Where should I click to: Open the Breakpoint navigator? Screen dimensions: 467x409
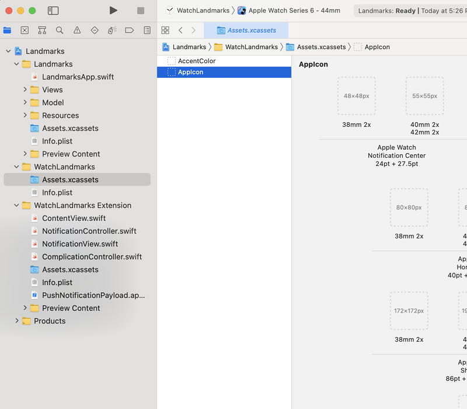pyautogui.click(x=130, y=30)
